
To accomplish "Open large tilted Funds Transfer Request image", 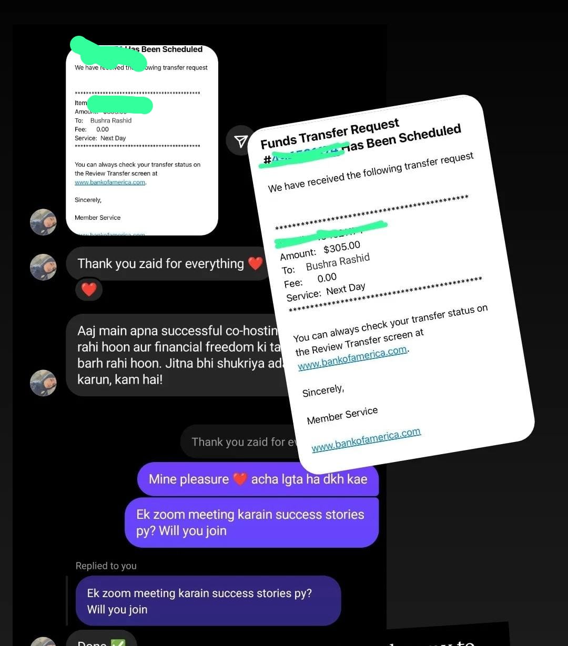I will tap(390, 284).
